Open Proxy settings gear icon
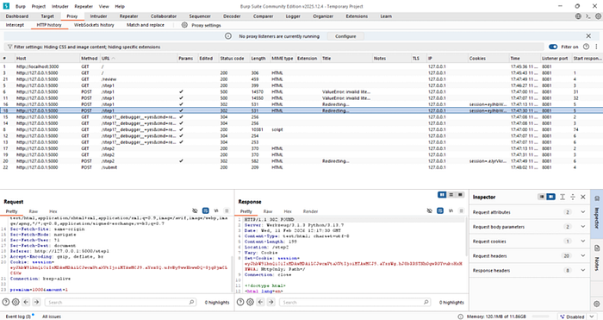Image resolution: width=603 pixels, height=320 pixels. pyautogui.click(x=184, y=25)
